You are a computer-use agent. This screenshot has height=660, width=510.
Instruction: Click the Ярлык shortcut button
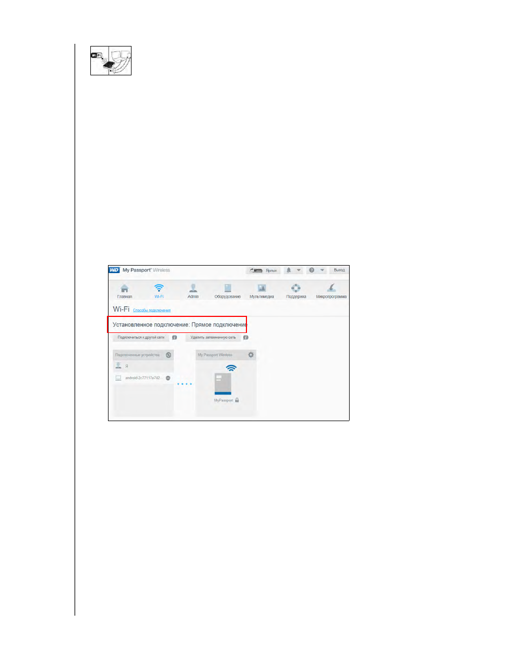click(x=263, y=270)
